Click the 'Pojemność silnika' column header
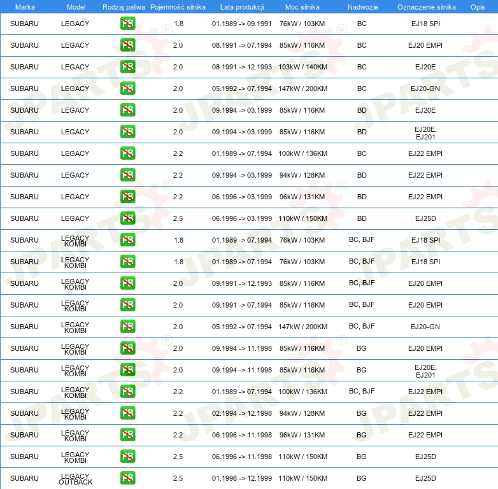The image size is (498, 489). pos(178,7)
